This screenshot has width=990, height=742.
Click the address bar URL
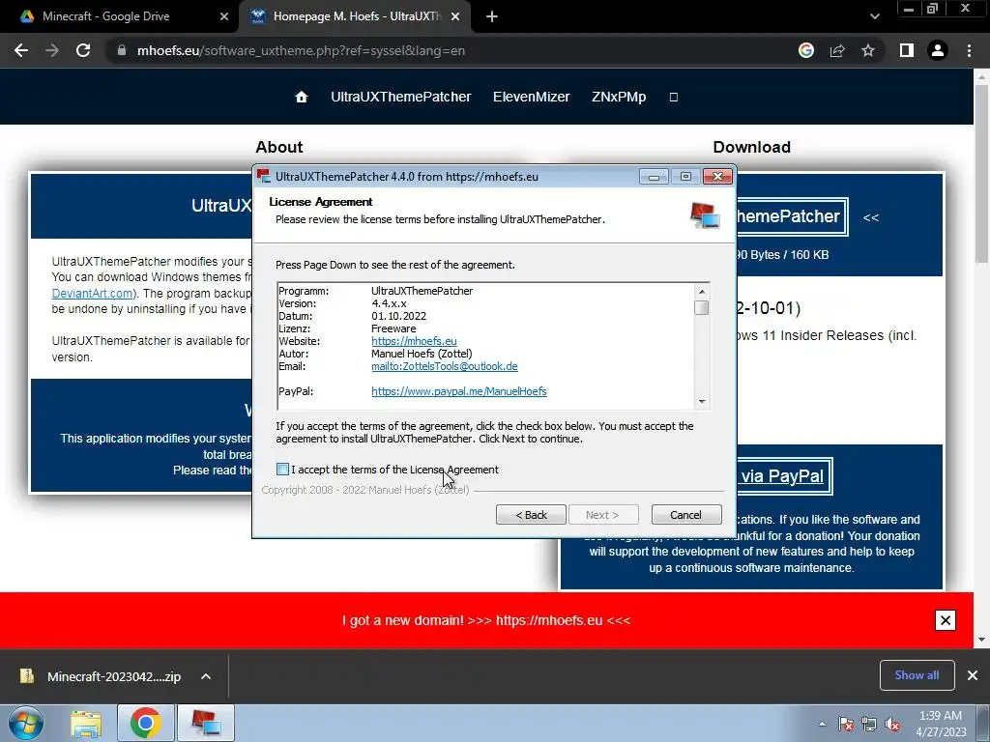point(302,50)
